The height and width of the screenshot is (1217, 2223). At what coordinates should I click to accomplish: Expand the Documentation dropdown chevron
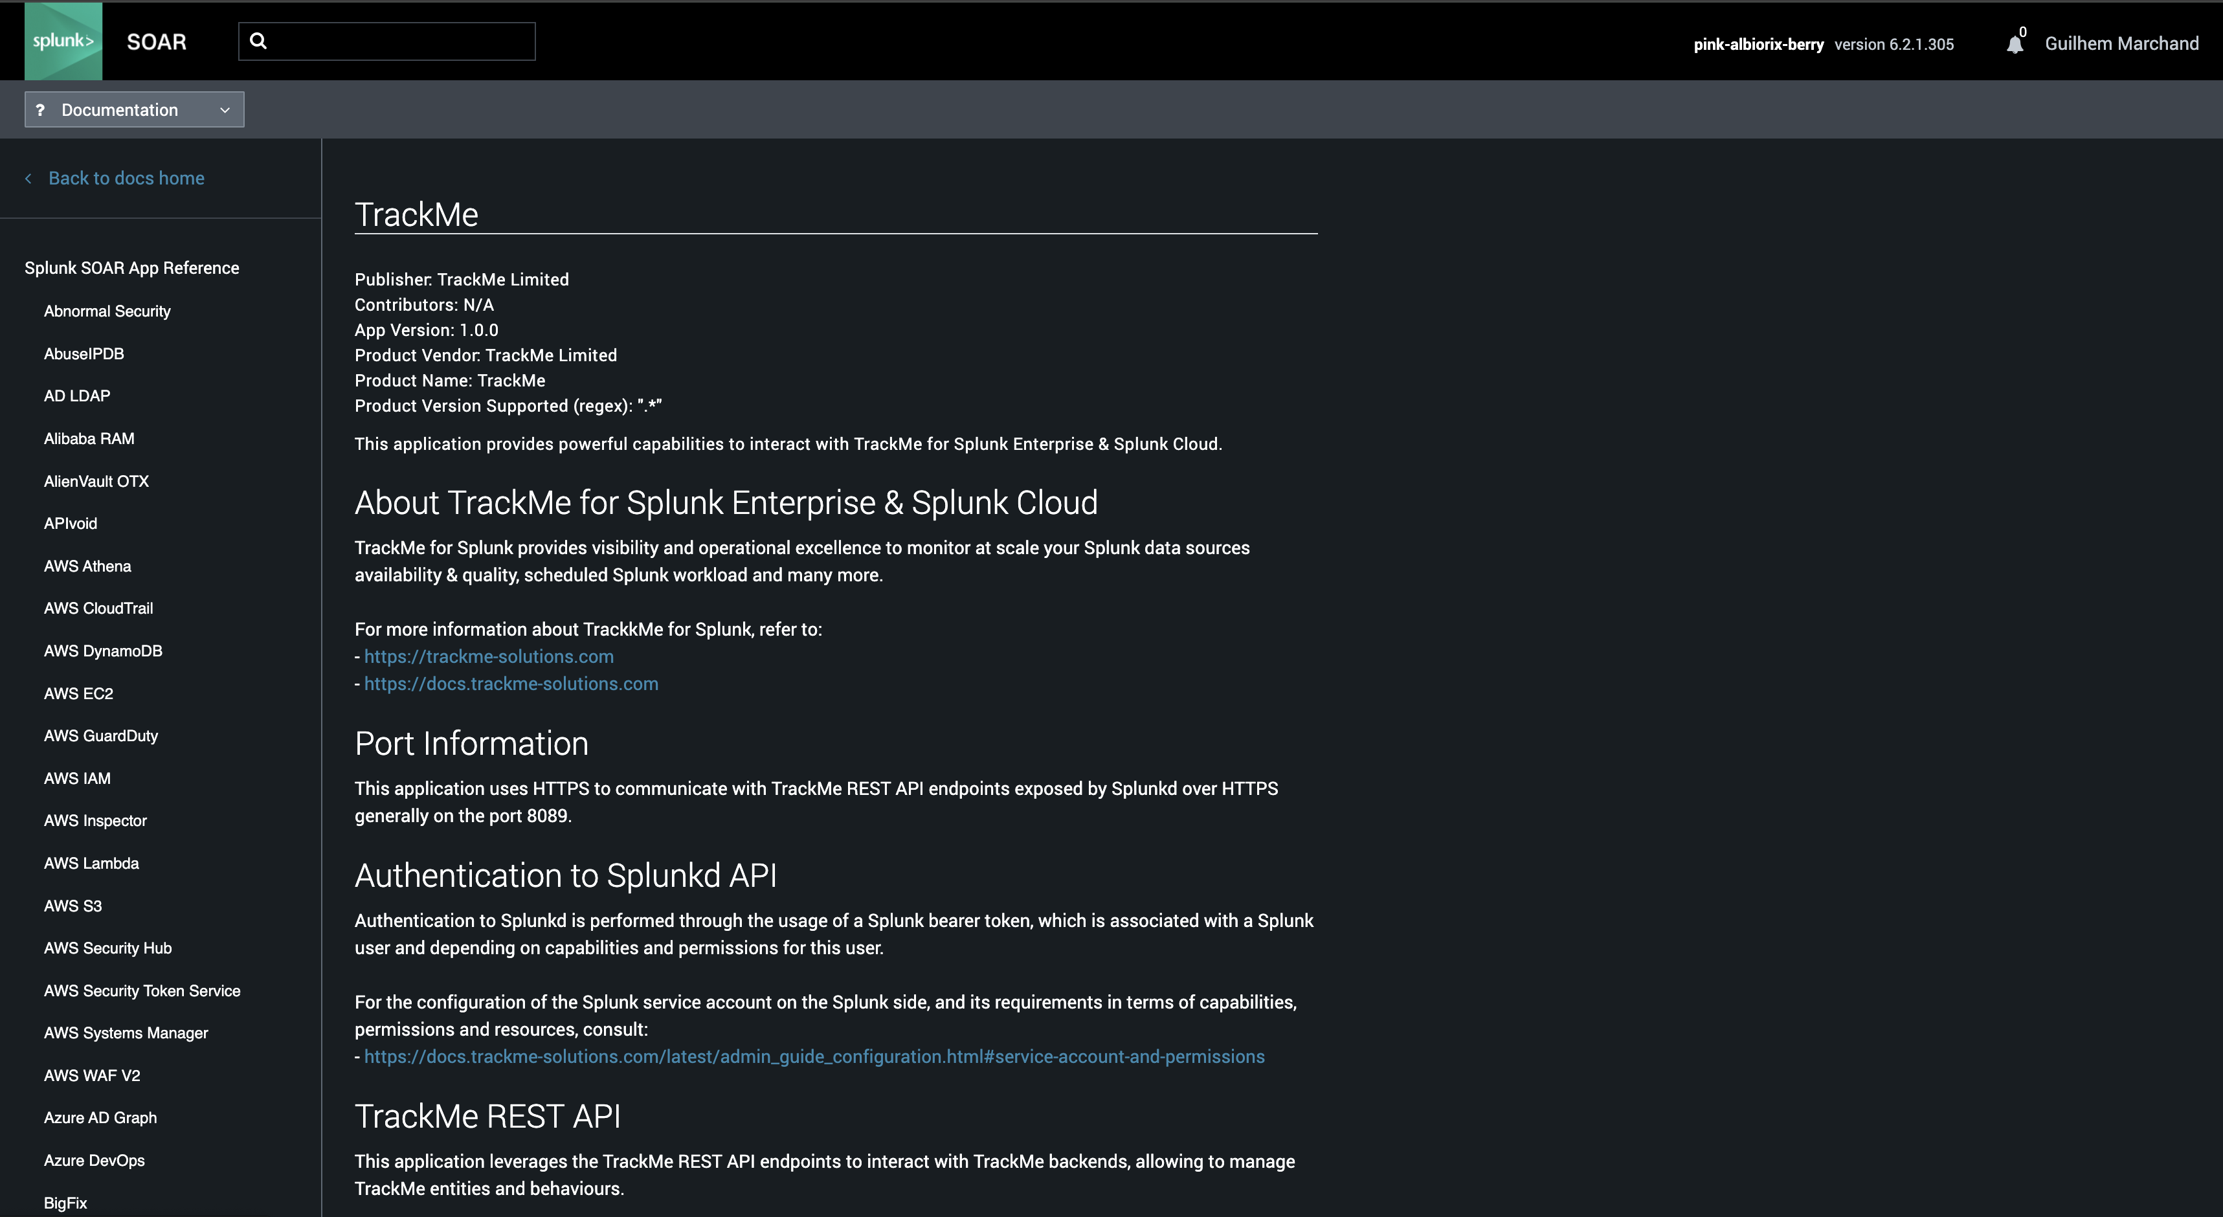[x=225, y=109]
